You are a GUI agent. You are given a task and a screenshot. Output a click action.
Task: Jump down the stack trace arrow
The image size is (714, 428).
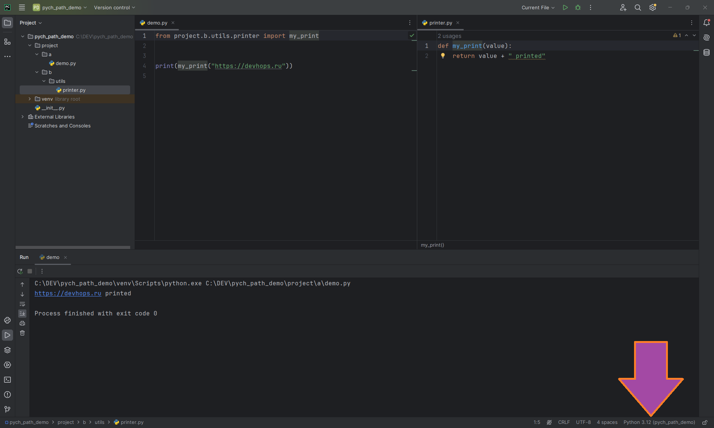click(x=22, y=294)
